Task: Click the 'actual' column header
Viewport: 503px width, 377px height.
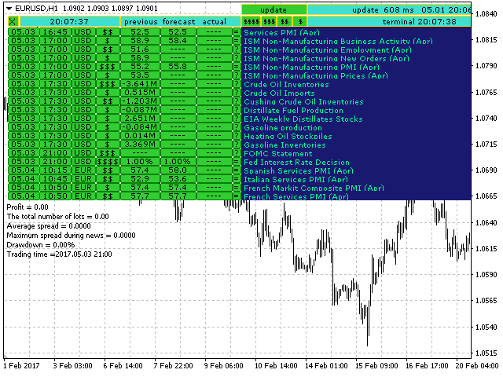Action: click(214, 22)
